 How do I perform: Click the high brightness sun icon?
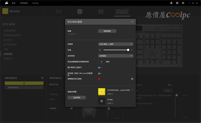pos(132,50)
